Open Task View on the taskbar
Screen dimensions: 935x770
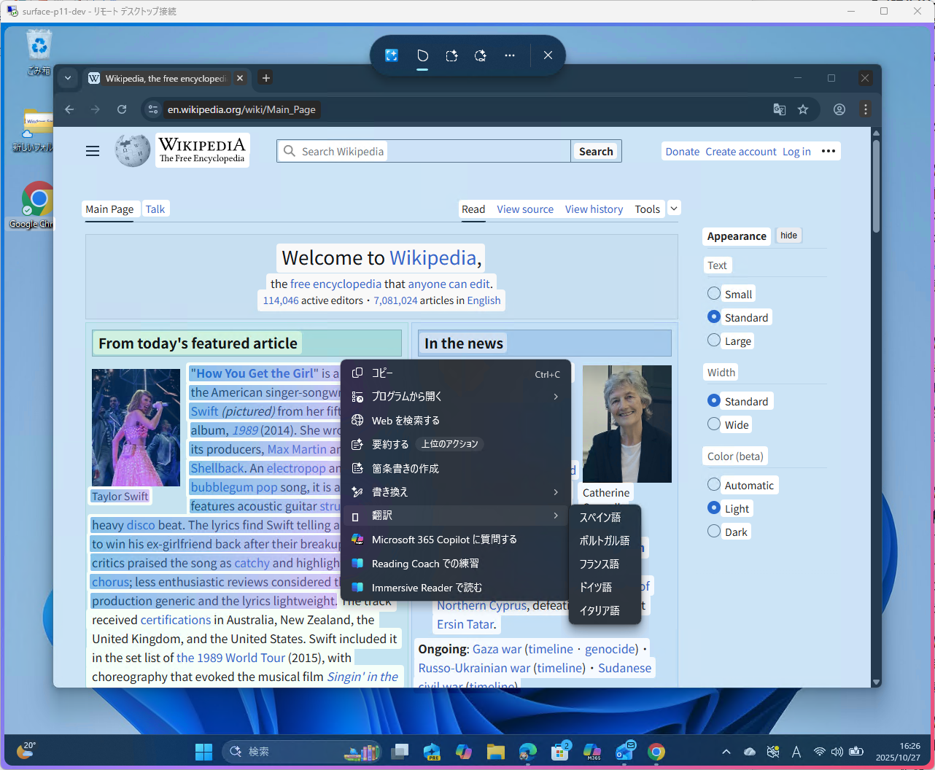point(400,752)
